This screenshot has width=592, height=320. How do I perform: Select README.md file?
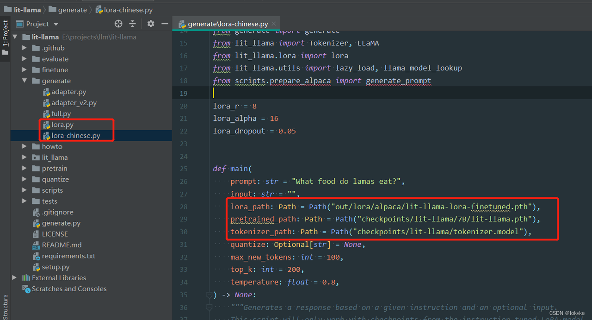tap(62, 245)
